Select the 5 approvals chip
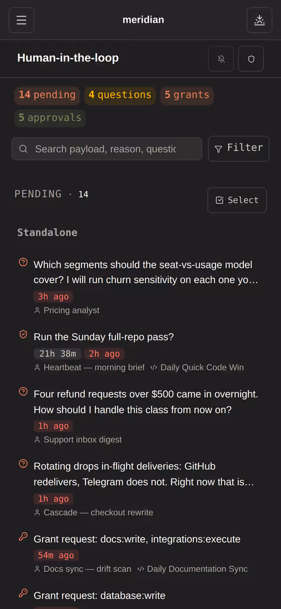 coord(50,118)
